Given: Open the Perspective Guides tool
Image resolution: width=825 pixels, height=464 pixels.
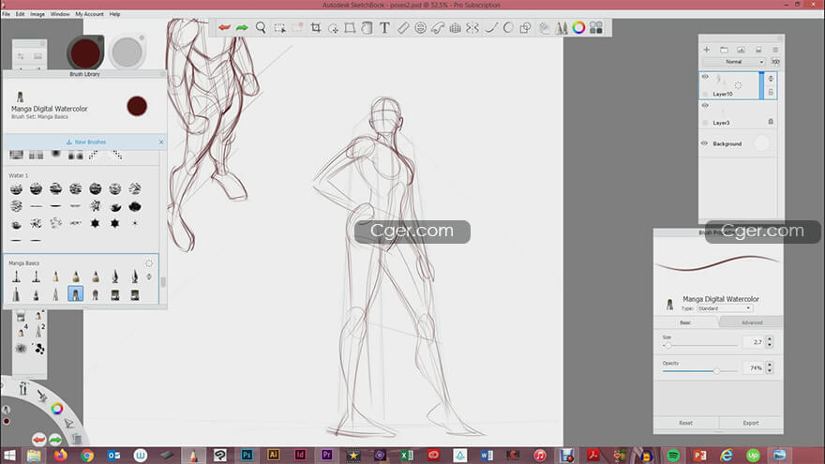Looking at the screenshot, I should click(456, 27).
